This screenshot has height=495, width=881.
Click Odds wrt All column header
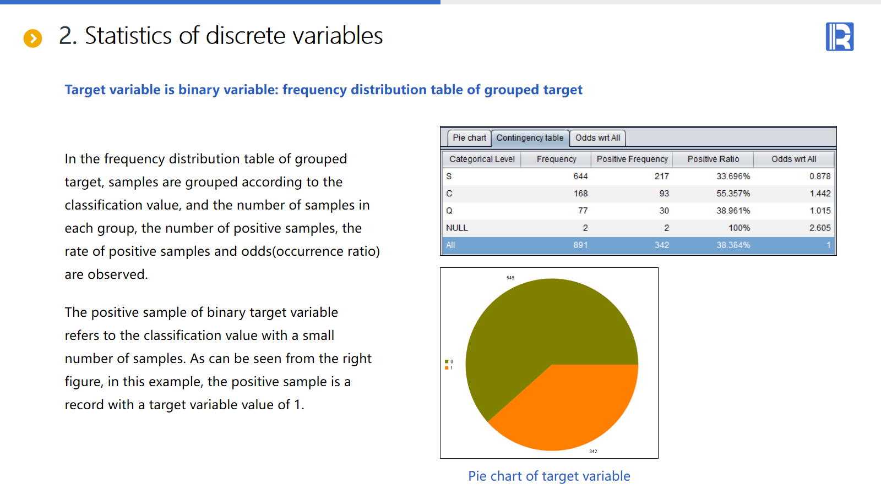click(x=793, y=159)
